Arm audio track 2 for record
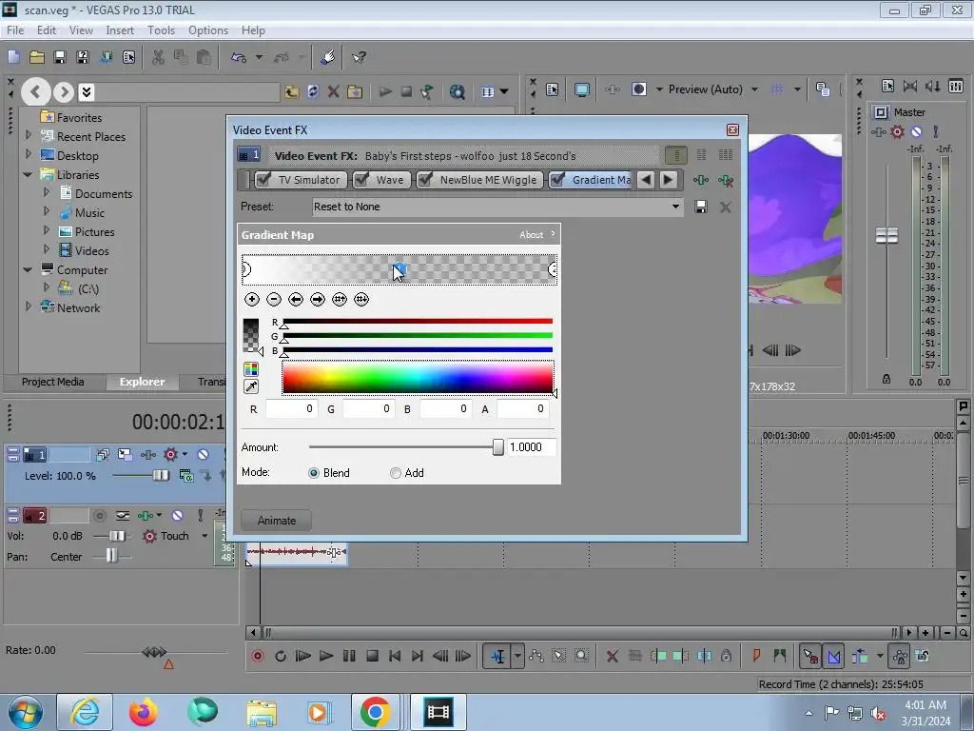This screenshot has width=974, height=731. 99,515
